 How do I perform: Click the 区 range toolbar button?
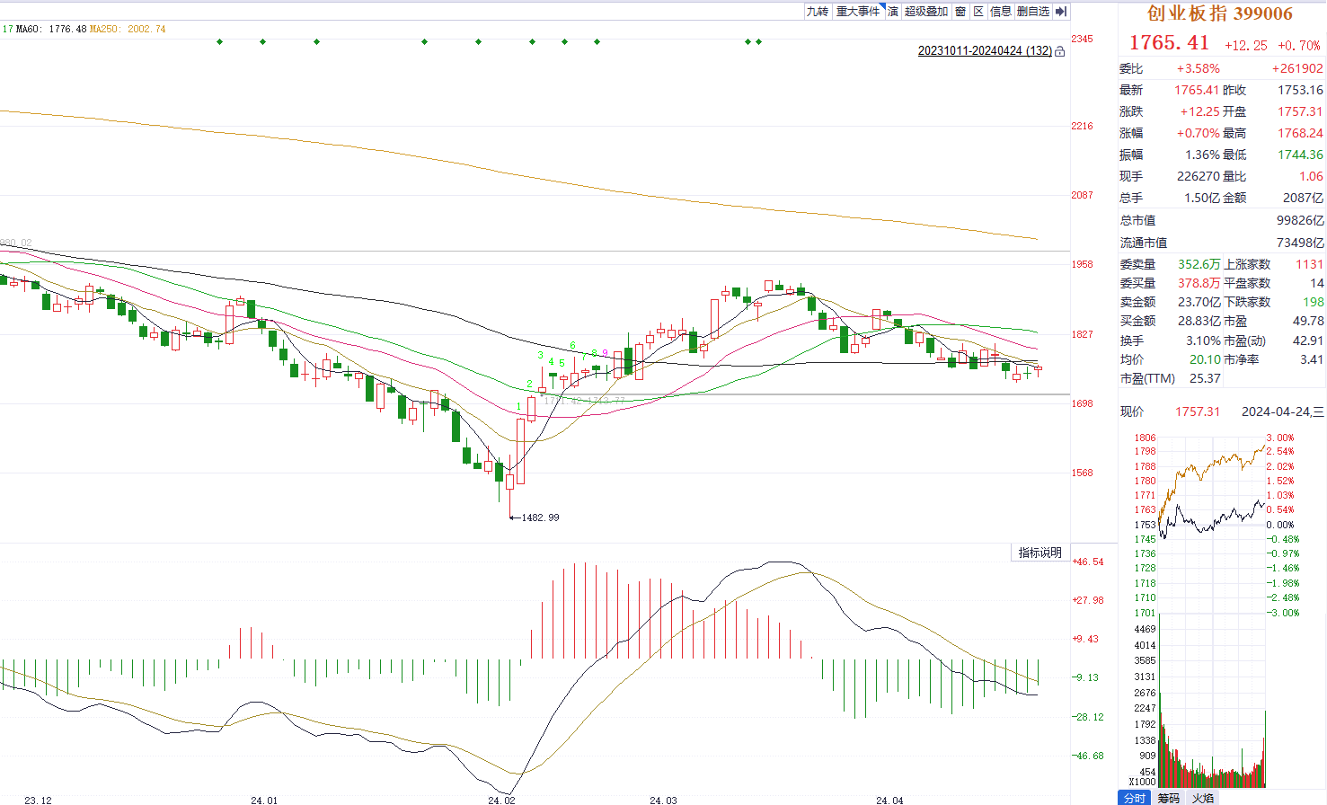pyautogui.click(x=979, y=12)
